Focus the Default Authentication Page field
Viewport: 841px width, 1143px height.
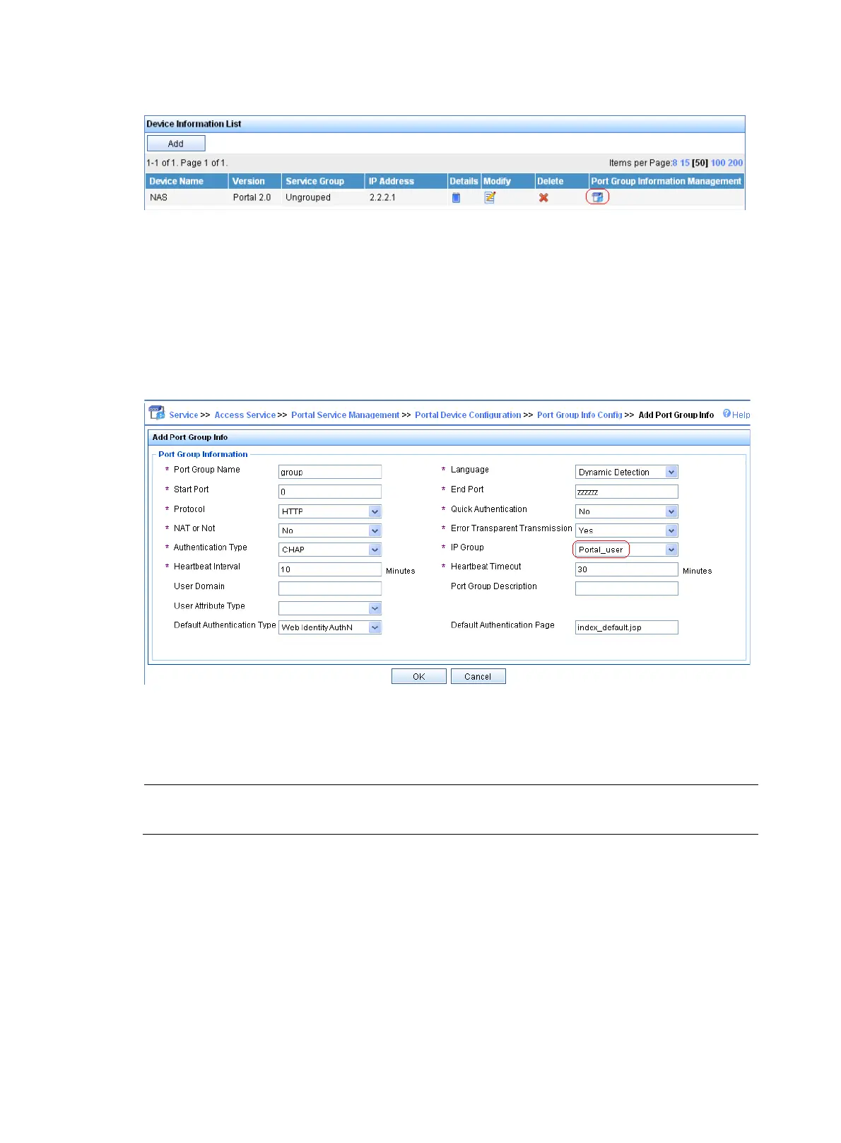pos(627,627)
